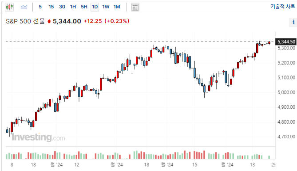
Task: Choose the 5H timeframe
Action: pyautogui.click(x=84, y=7)
